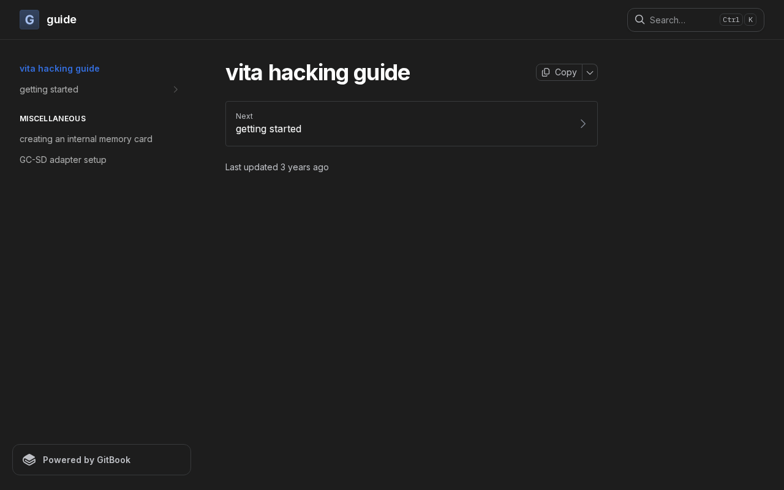Open the getting started sidebar page

(x=49, y=89)
